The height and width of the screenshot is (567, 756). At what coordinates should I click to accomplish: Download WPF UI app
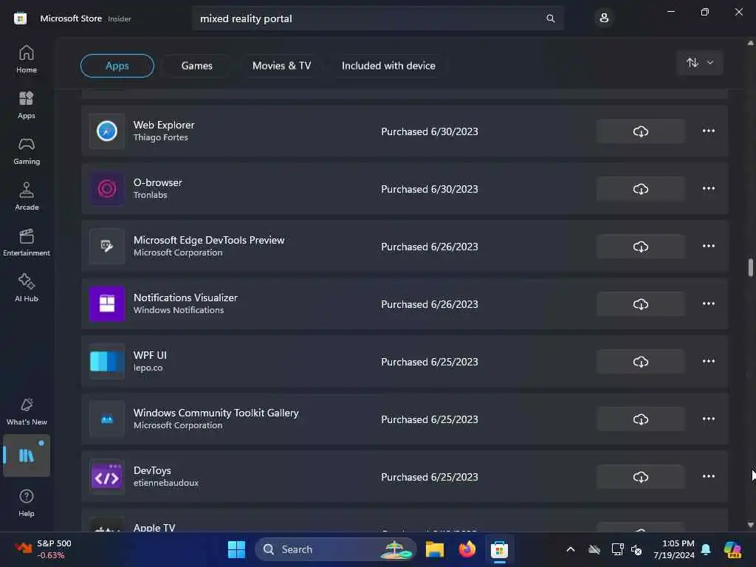(640, 362)
